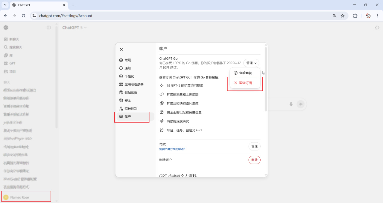The width and height of the screenshot is (383, 203).
Task: Select the 帐户 account tab
Action: click(135, 116)
